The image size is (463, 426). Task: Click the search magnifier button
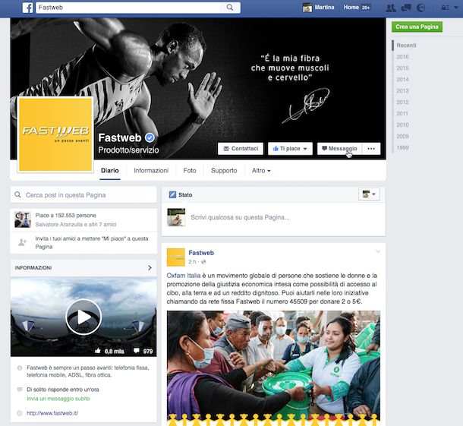point(230,8)
